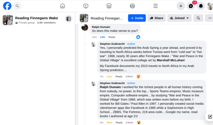This screenshot has height=125, width=213.
Task: Toggle the Wow reaction on last comment
Action: (109, 122)
